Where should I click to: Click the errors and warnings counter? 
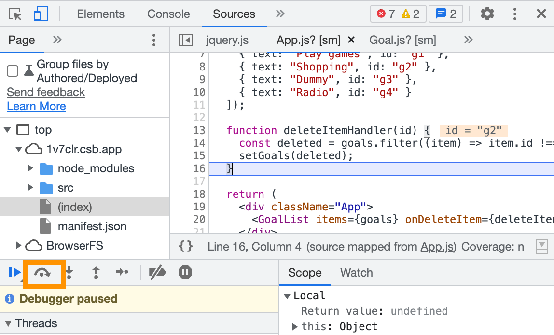tap(398, 14)
